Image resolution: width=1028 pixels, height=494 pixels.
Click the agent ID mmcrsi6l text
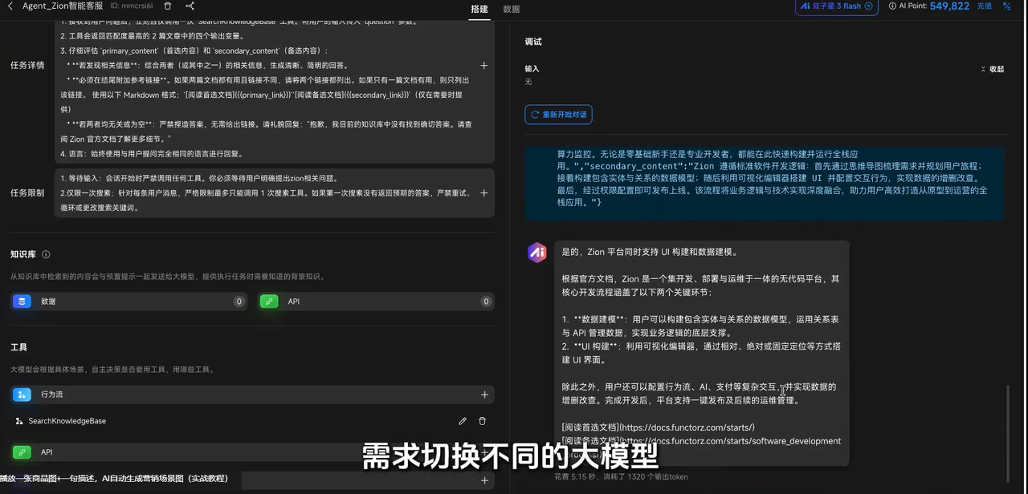coord(131,6)
